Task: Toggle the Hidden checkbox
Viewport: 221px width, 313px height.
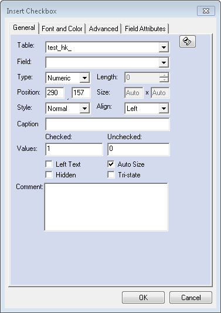Action: click(x=49, y=175)
